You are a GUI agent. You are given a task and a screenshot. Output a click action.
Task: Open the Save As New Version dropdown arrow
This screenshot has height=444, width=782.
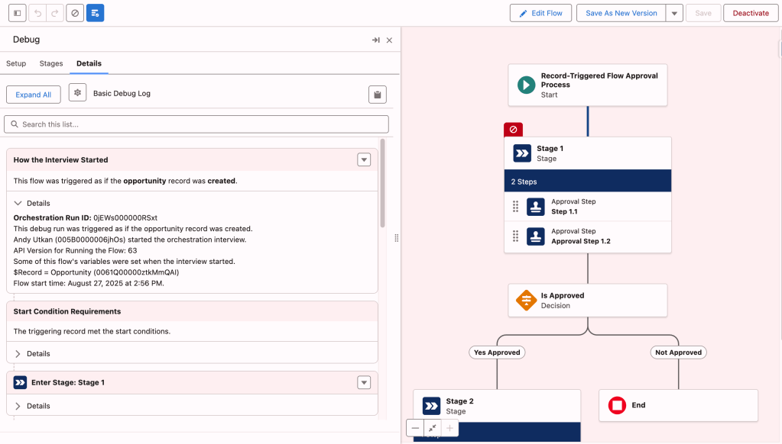click(x=673, y=13)
